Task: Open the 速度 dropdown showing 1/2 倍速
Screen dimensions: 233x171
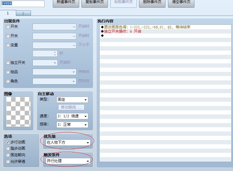Action: [72, 116]
